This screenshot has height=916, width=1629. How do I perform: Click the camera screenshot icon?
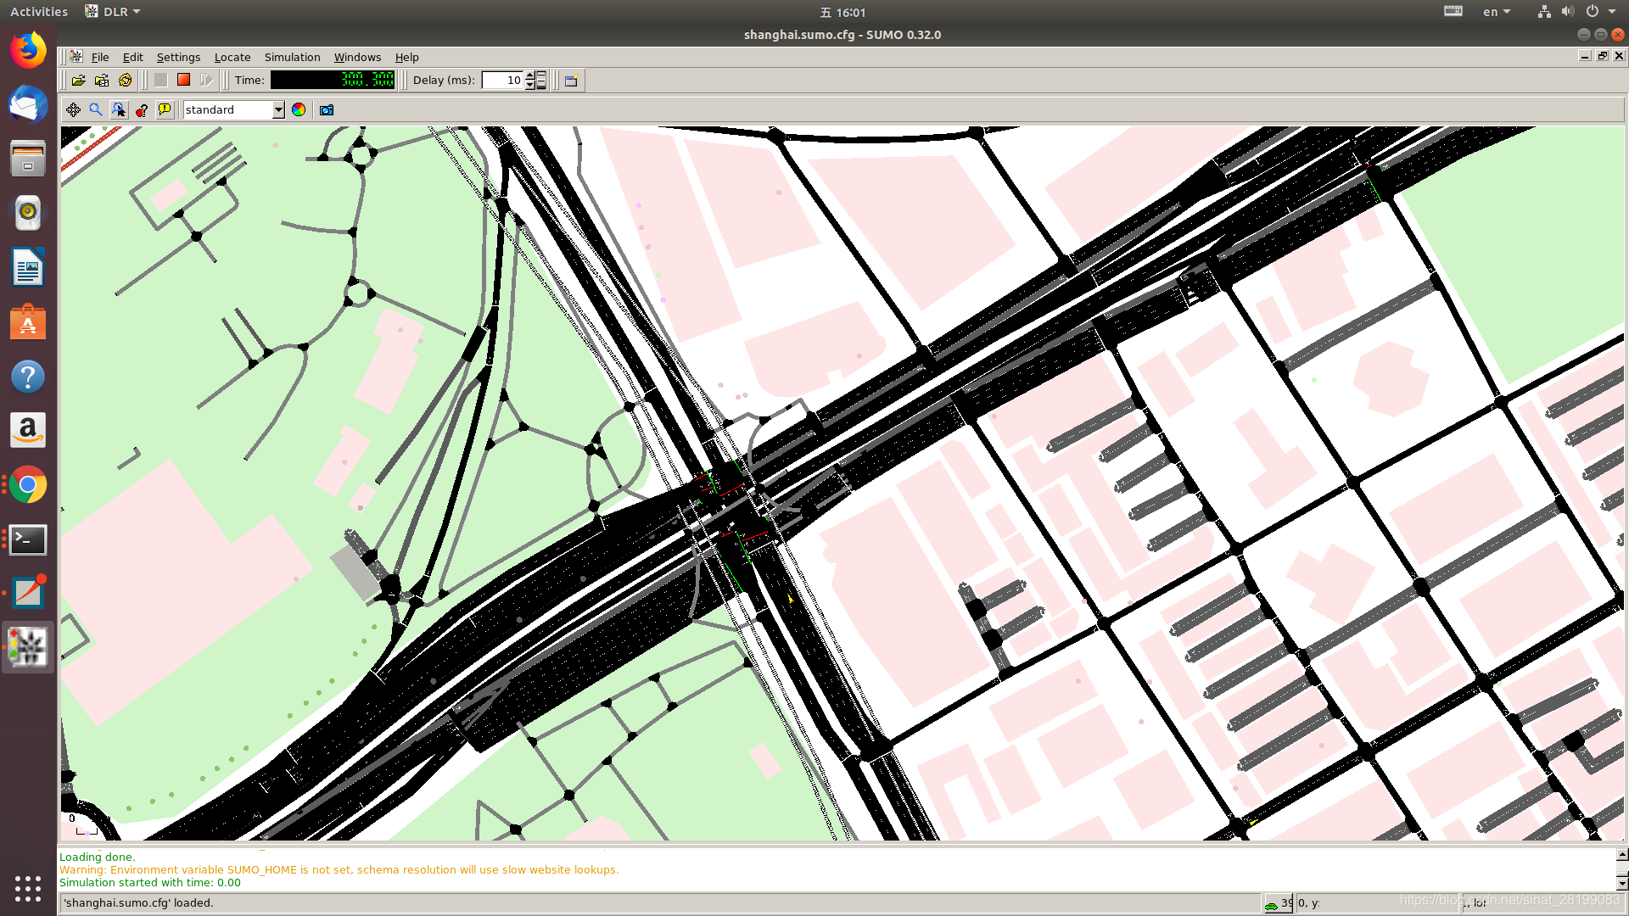[327, 110]
